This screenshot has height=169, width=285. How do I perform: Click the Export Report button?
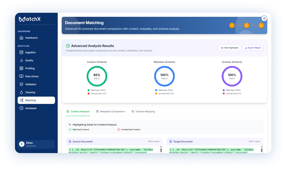click(253, 48)
